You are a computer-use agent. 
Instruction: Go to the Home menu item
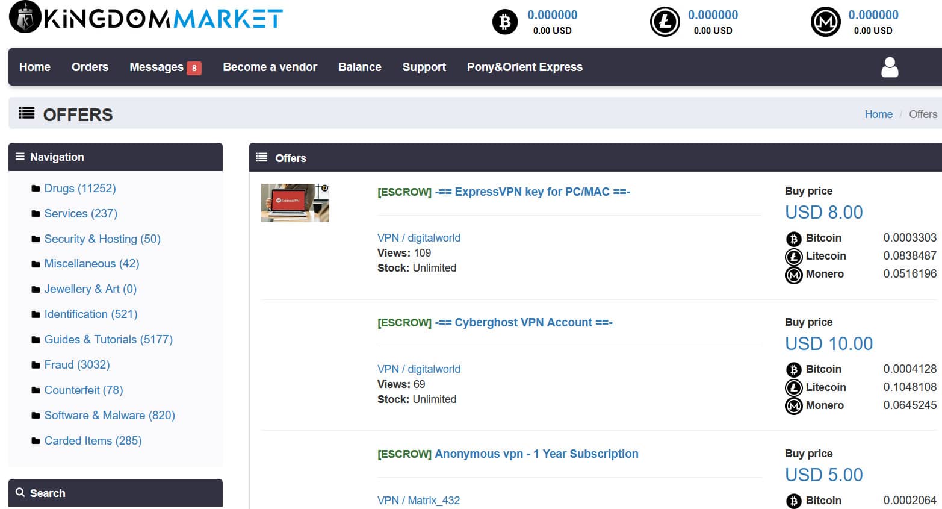(35, 67)
